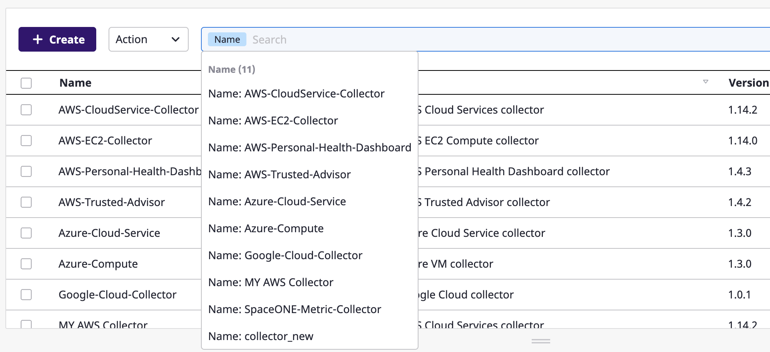Click version 1.4.3 cell
770x352 pixels.
coord(740,171)
